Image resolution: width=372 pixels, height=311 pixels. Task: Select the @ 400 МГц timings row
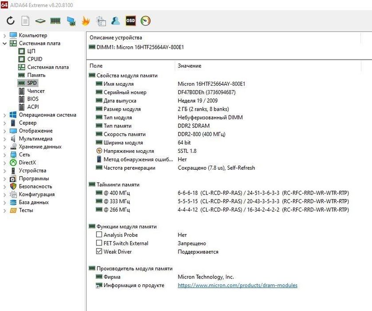222,193
